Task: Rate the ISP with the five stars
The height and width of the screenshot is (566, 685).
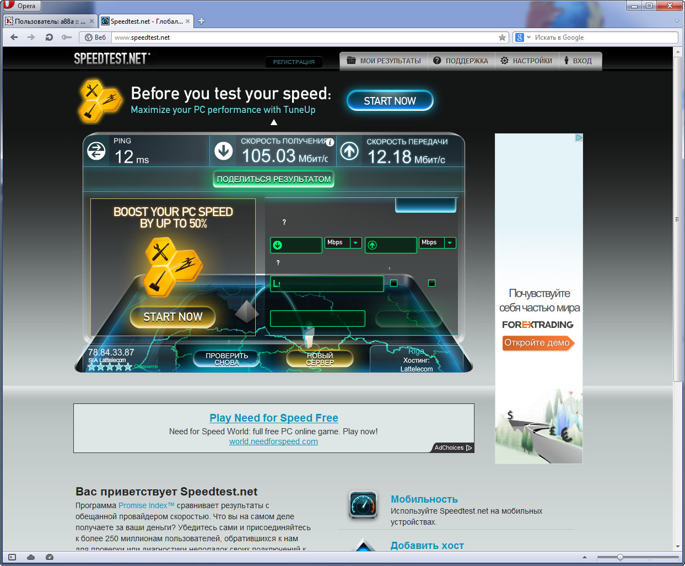Action: pos(110,367)
